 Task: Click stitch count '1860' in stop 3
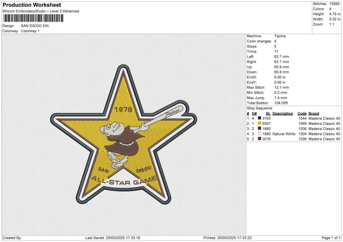pos(266,128)
